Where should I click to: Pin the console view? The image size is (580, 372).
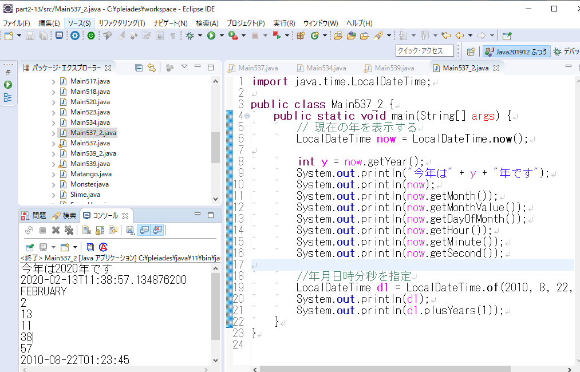pyautogui.click(x=29, y=247)
